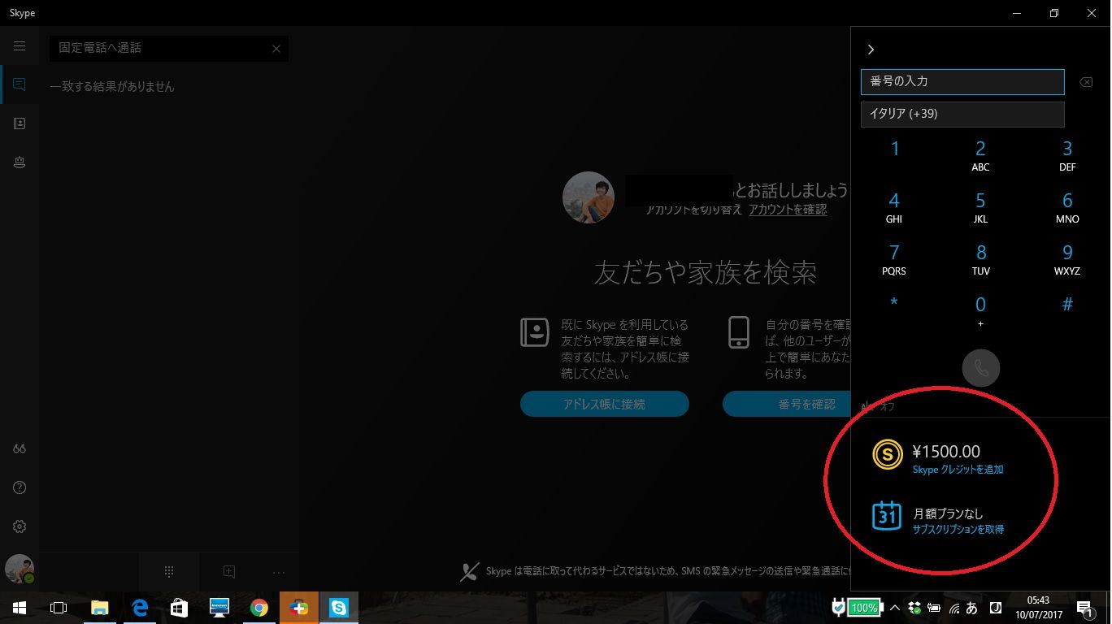This screenshot has height=624, width=1112.
Task: Tap dial pad key 4 GHI
Action: 894,208
